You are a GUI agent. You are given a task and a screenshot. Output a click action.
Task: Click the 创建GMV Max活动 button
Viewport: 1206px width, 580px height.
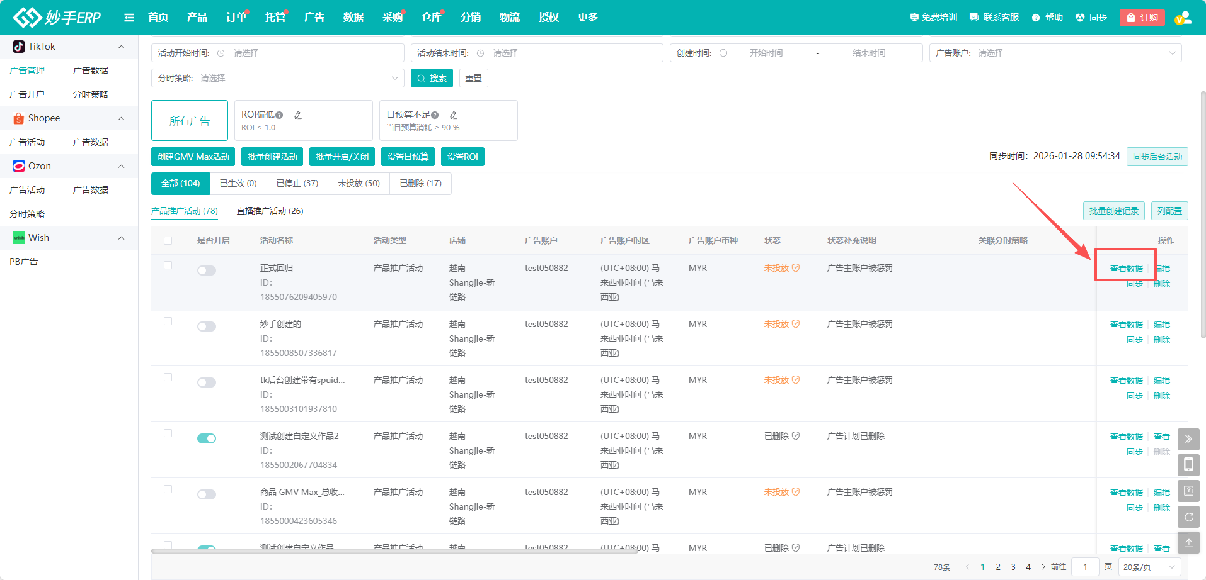tap(193, 157)
